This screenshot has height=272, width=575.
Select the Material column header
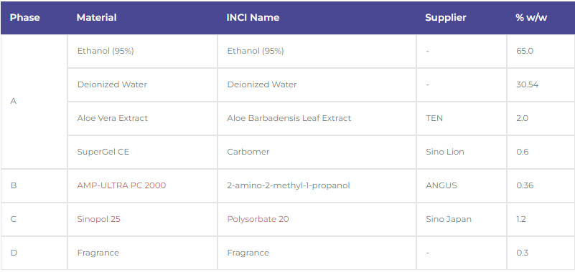pyautogui.click(x=96, y=18)
